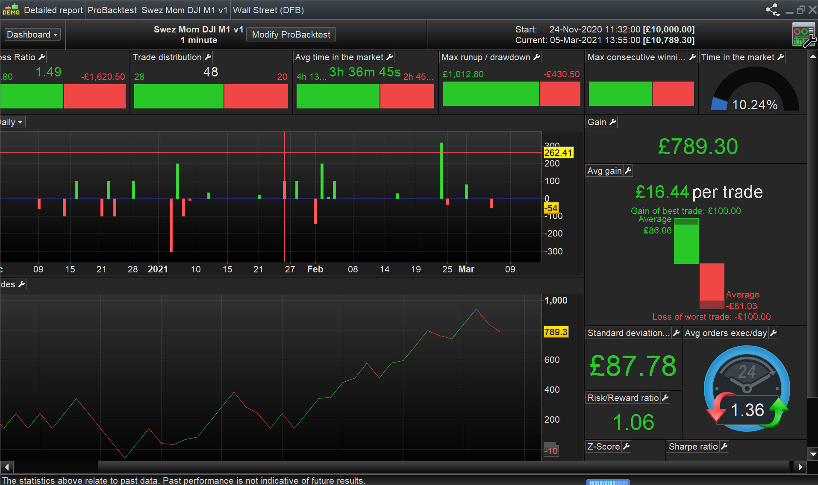The height and width of the screenshot is (485, 818).
Task: Click the DEMO icon in the title bar
Action: click(11, 9)
